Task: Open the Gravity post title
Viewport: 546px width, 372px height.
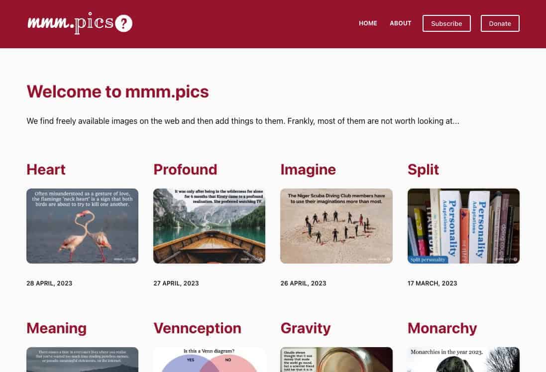Action: tap(306, 328)
